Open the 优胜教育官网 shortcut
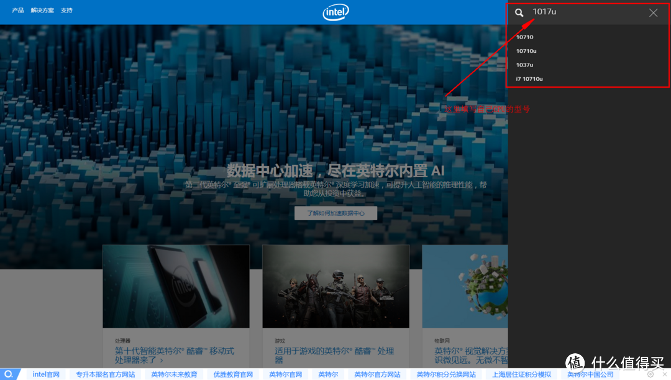The height and width of the screenshot is (380, 671). tap(233, 374)
